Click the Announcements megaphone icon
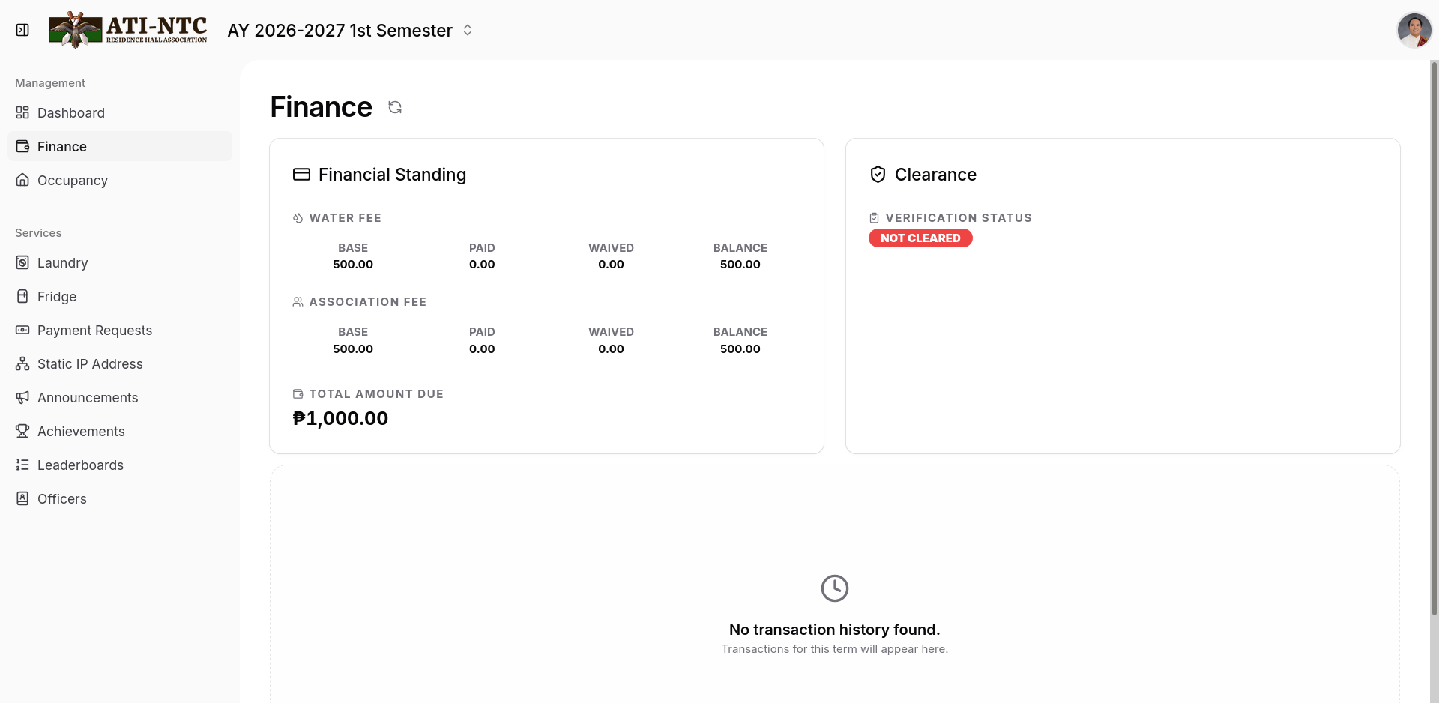The height and width of the screenshot is (703, 1439). (x=22, y=397)
